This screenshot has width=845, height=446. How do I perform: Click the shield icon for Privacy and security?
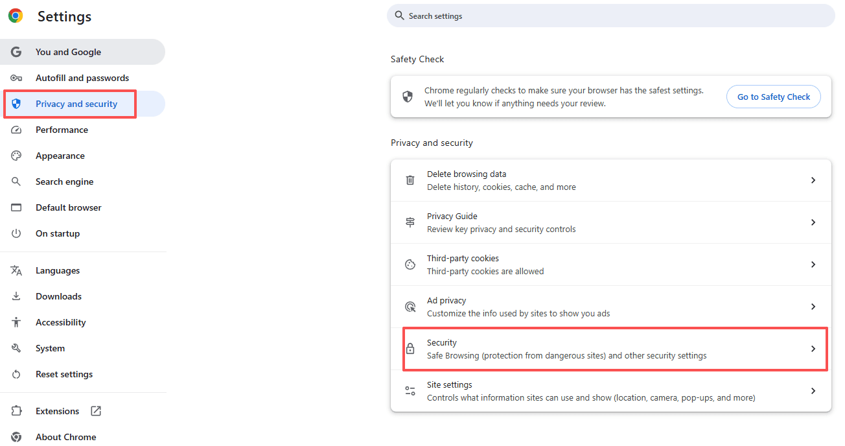[x=16, y=104]
